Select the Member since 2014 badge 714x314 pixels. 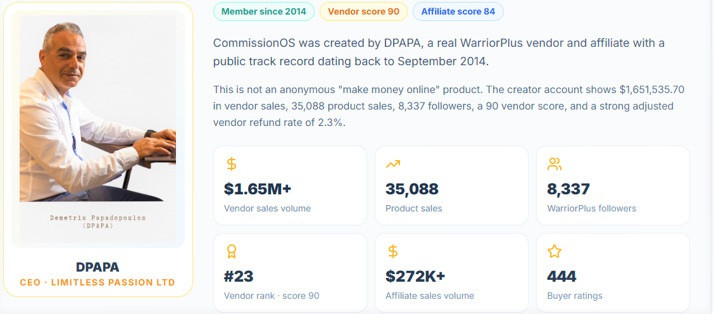click(264, 11)
